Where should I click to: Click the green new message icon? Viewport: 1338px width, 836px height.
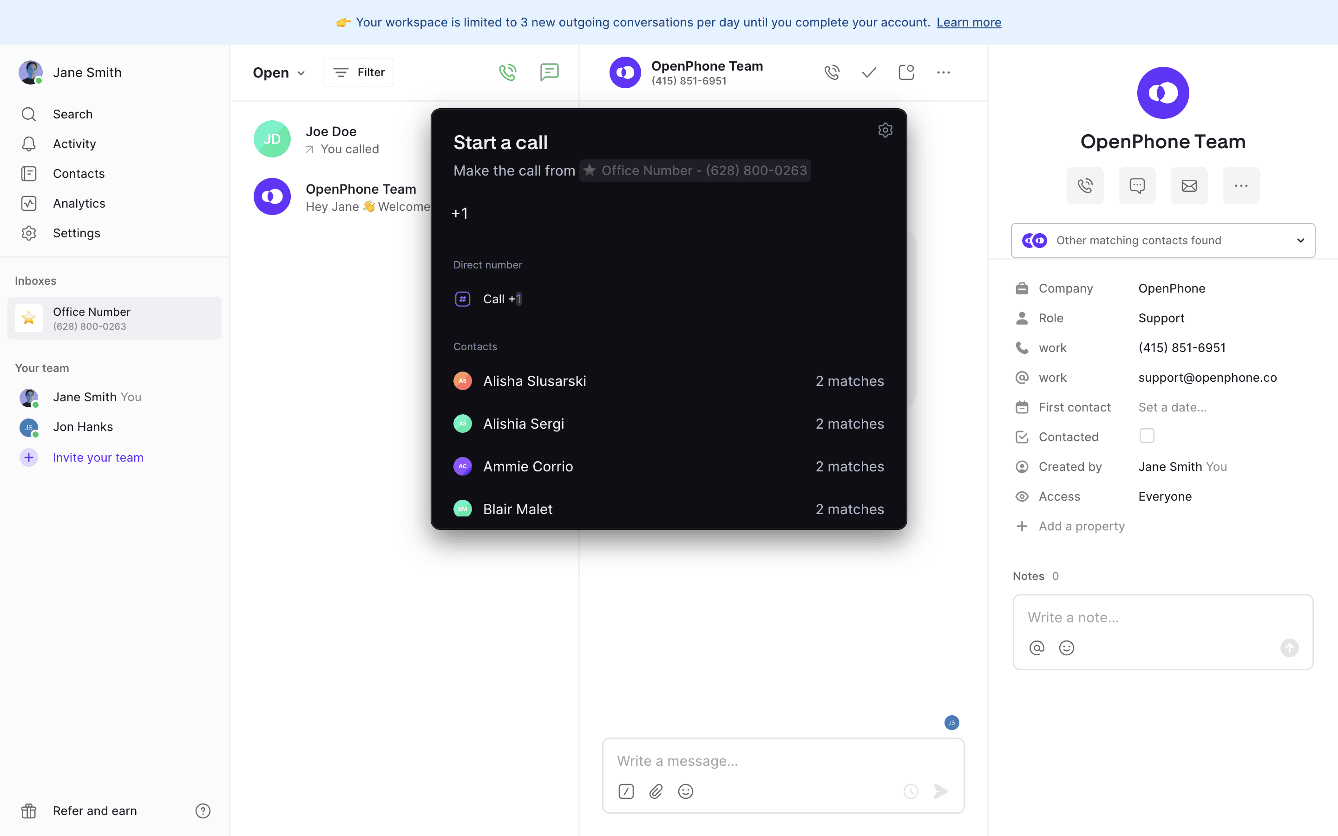(x=549, y=72)
